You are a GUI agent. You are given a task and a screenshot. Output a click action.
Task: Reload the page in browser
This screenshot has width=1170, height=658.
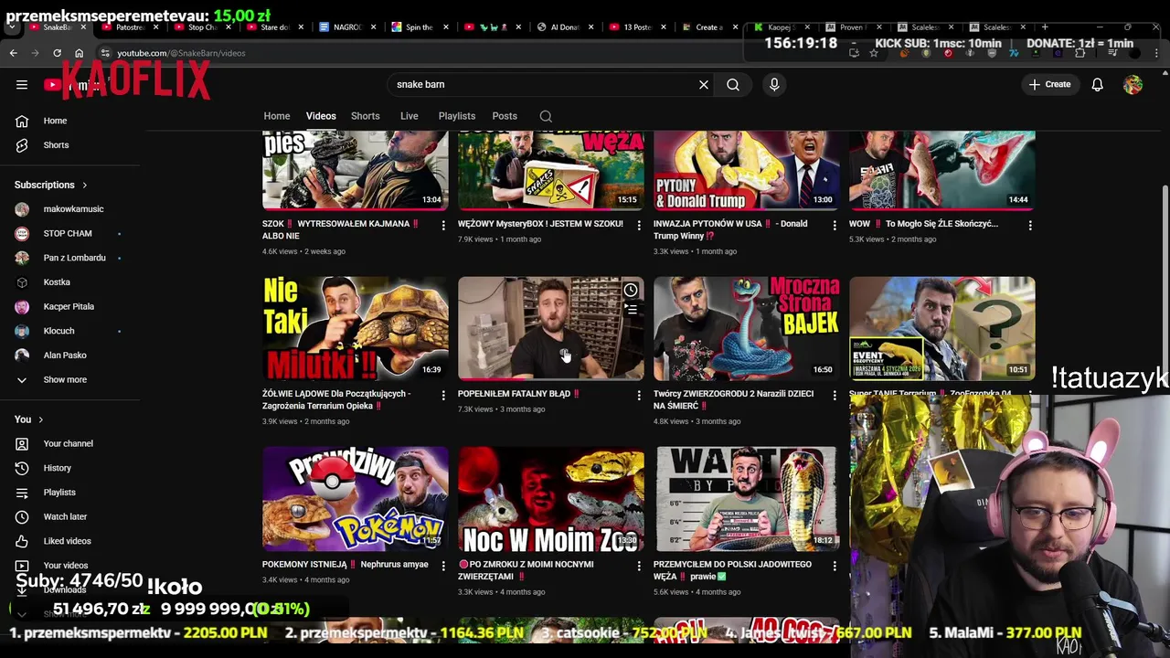[x=57, y=53]
